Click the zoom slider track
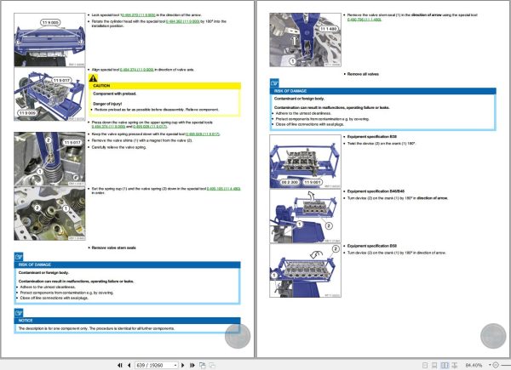Image resolution: width=511 pixels, height=370 pixels. point(506,365)
